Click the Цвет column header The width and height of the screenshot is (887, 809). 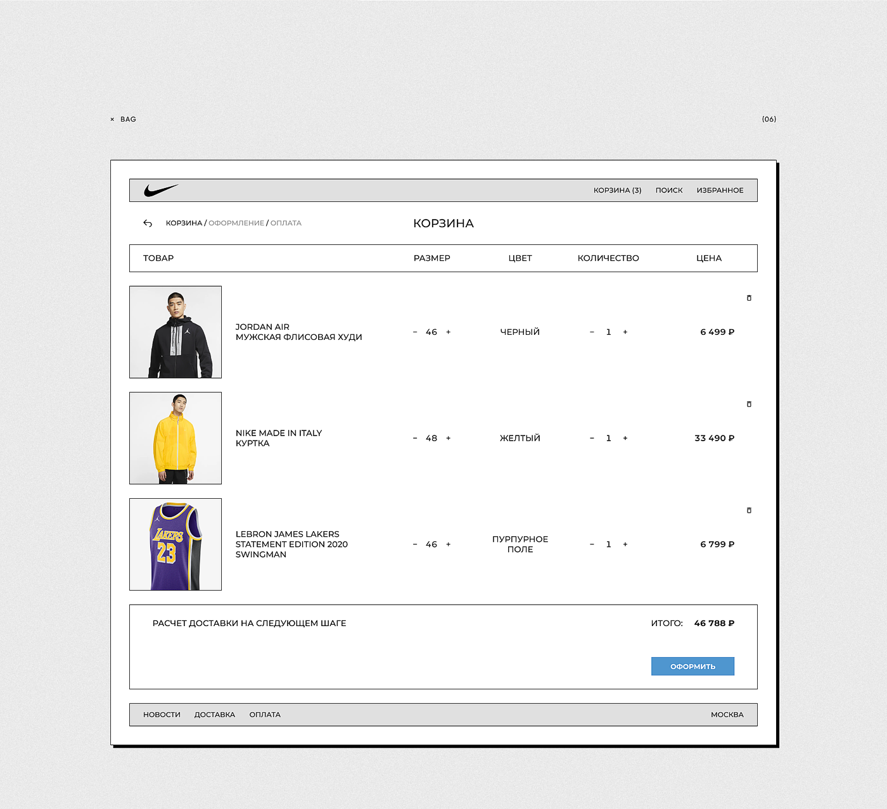coord(520,258)
